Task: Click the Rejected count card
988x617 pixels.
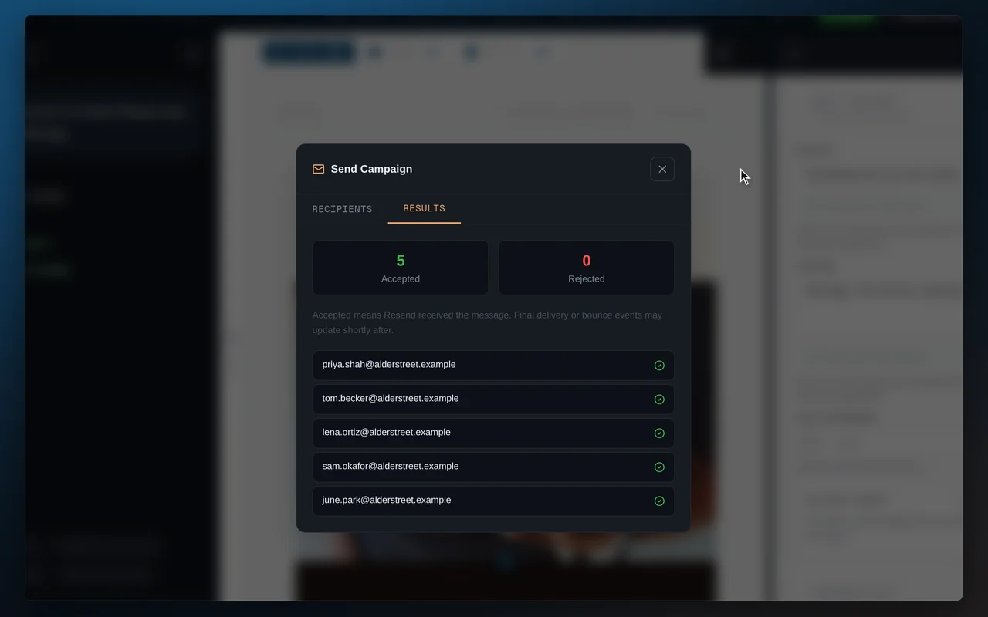Action: point(587,268)
